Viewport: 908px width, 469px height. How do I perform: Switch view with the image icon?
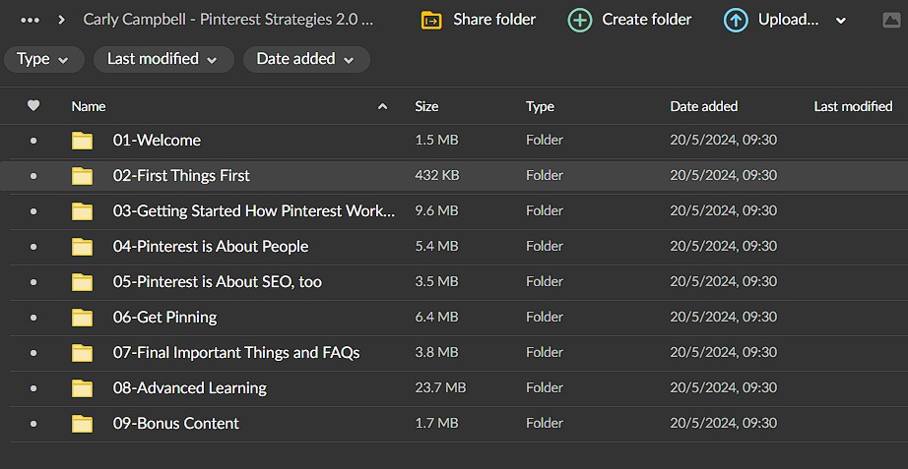tap(891, 21)
